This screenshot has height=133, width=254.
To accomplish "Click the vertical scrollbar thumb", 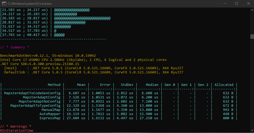I will 252,36.
